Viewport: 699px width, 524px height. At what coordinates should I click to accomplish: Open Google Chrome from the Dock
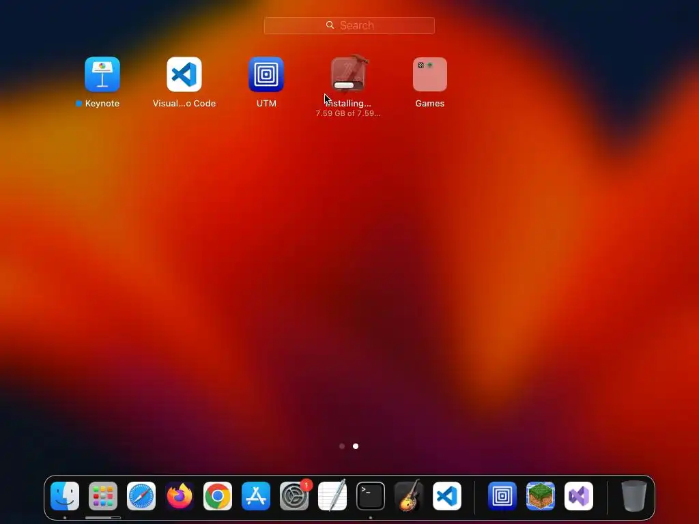pos(218,496)
